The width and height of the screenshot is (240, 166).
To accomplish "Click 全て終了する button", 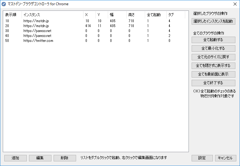I will coord(214,83).
